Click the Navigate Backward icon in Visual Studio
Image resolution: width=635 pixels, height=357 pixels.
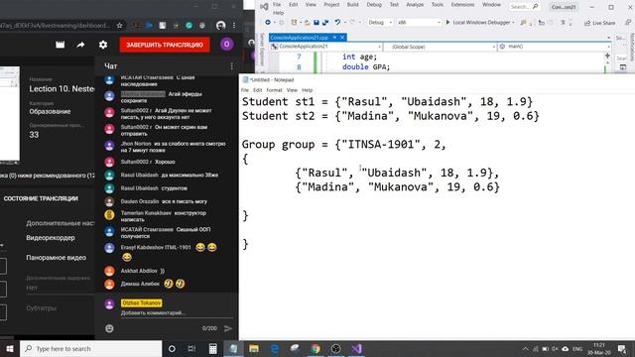tap(268, 23)
